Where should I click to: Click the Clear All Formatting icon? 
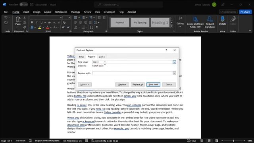(x=64, y=22)
